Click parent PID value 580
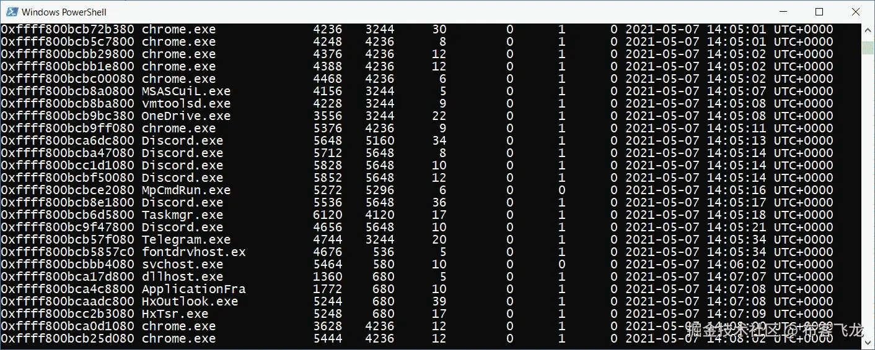The height and width of the screenshot is (350, 875). [x=383, y=264]
